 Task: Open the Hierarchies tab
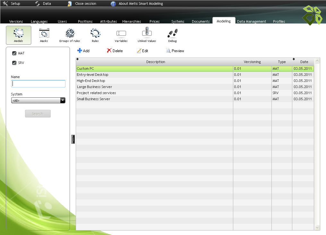132,21
